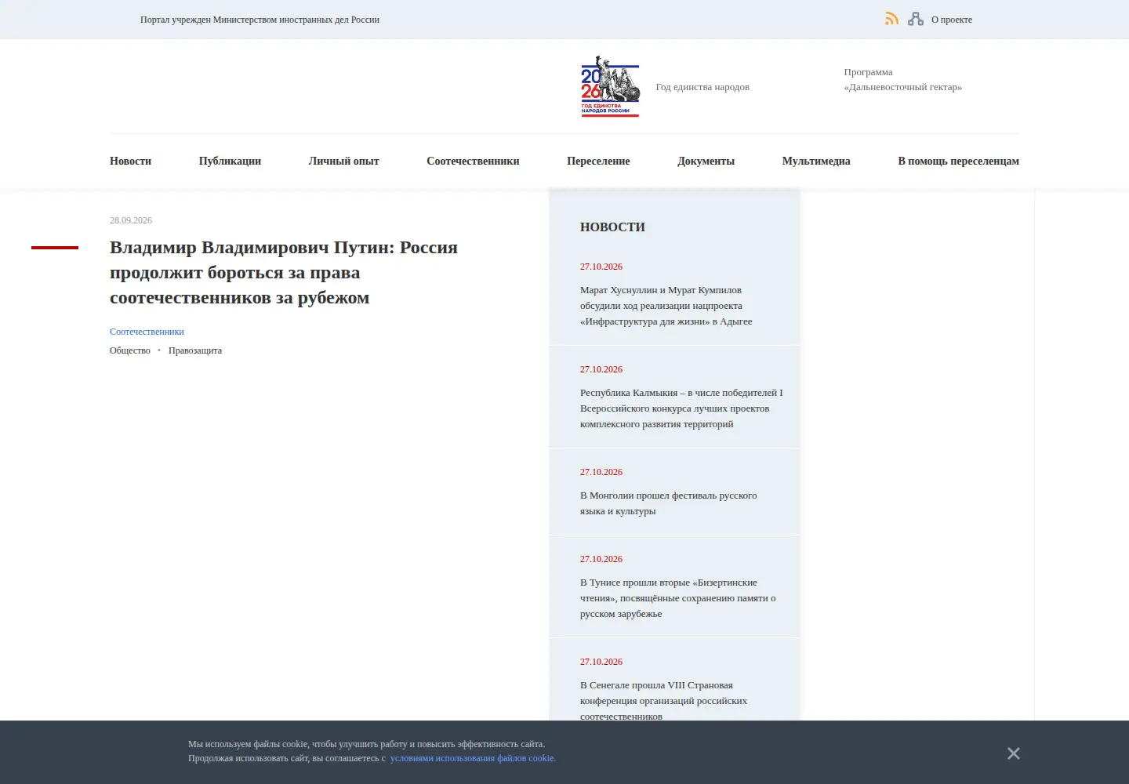Go to the Публикации section
Image resolution: width=1129 pixels, height=784 pixels.
[230, 161]
